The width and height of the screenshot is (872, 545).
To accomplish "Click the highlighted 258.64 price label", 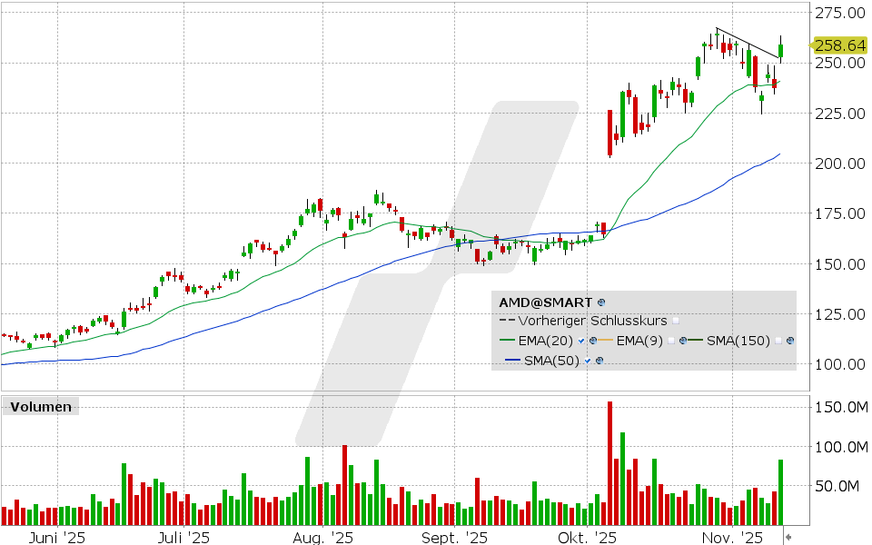I will 839,43.
